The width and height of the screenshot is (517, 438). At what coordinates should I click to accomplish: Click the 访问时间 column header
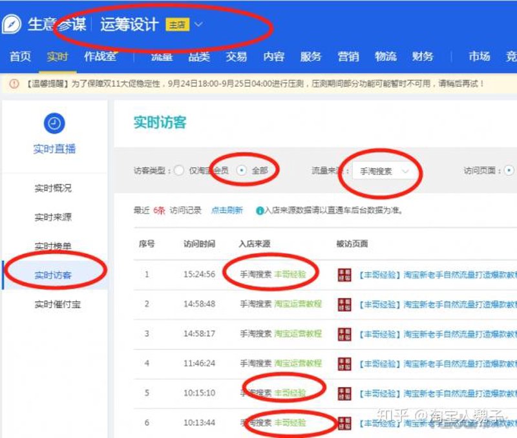point(200,244)
